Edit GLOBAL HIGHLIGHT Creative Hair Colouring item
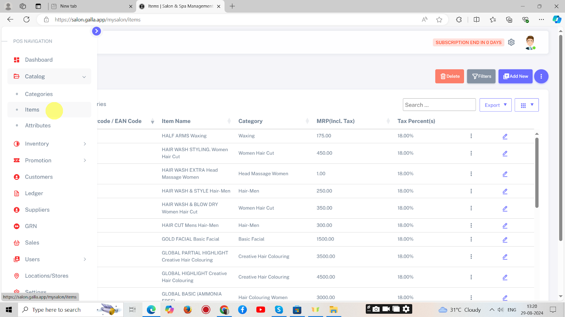Image resolution: width=565 pixels, height=317 pixels. [x=505, y=278]
